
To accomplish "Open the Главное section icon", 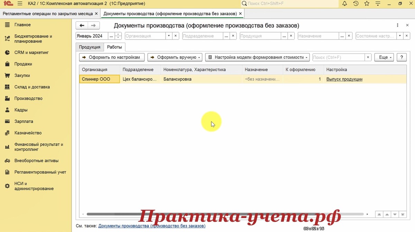I will tap(7, 25).
